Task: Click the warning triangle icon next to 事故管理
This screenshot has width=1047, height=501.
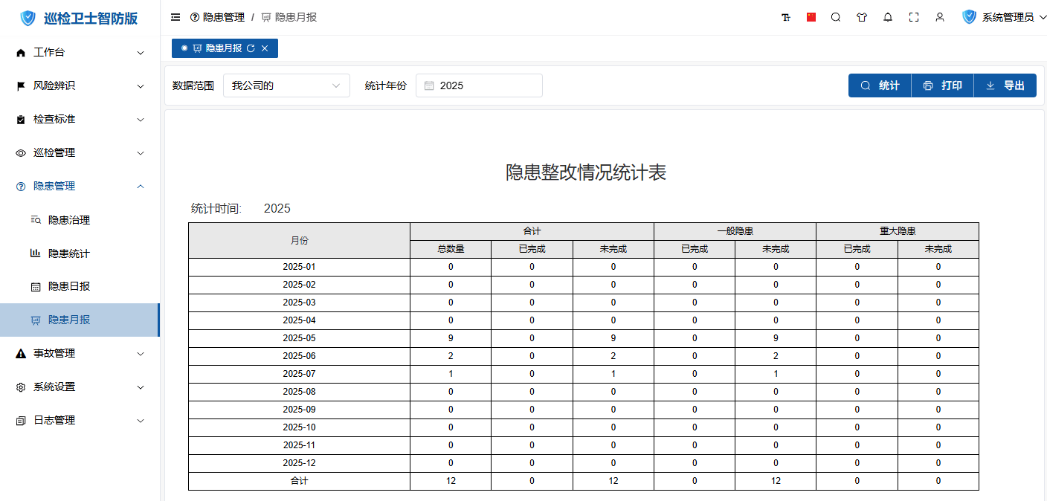Action: (21, 354)
